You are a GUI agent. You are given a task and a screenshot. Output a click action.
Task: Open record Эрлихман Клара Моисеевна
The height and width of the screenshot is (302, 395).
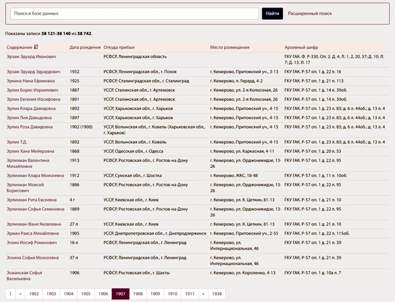pos(35,175)
